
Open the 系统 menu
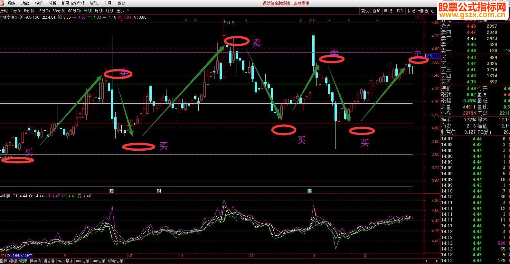click(x=11, y=3)
